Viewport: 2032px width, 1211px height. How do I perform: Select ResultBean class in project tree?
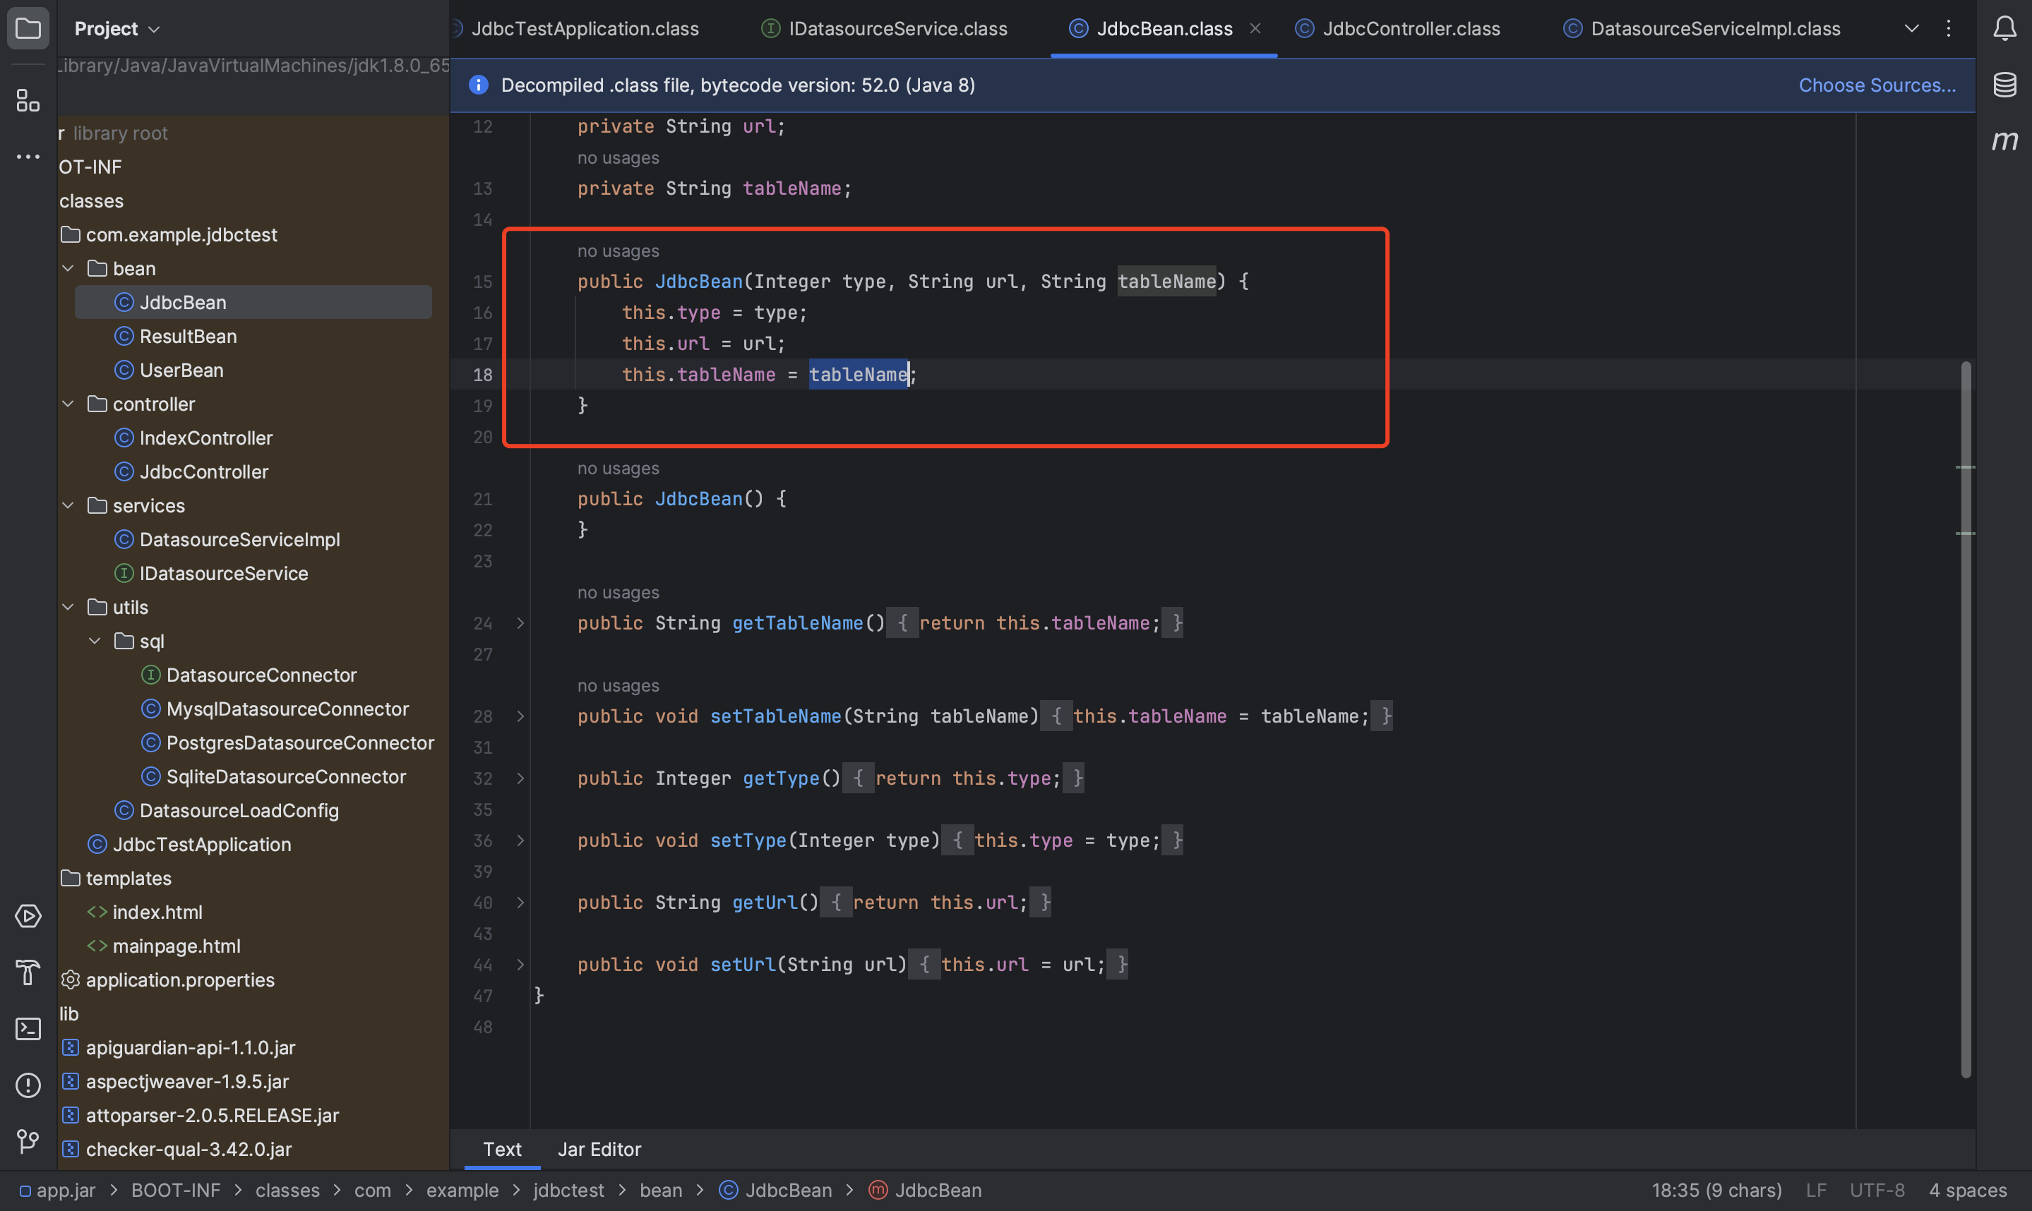(188, 336)
